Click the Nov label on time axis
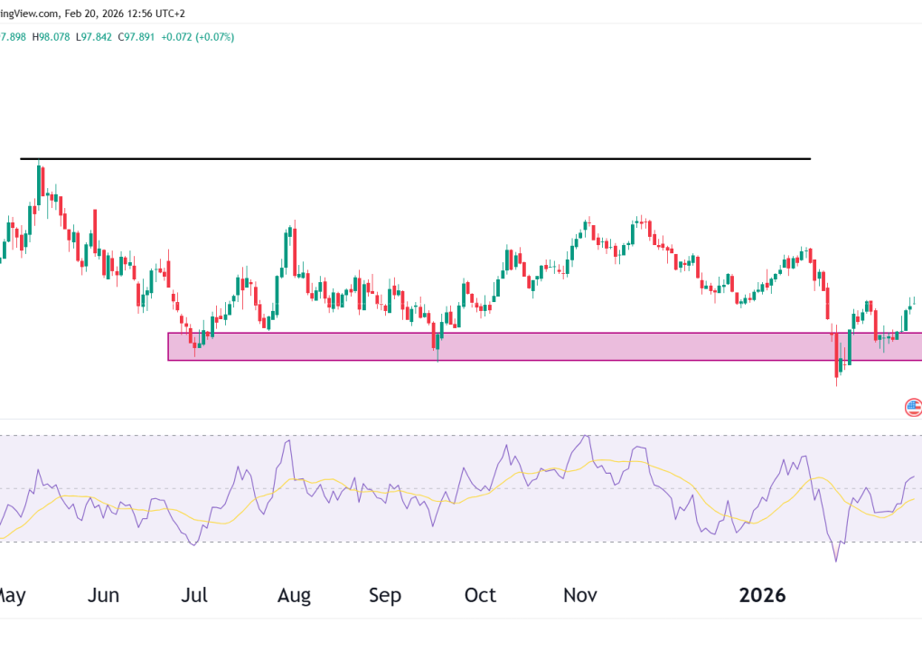 (580, 596)
